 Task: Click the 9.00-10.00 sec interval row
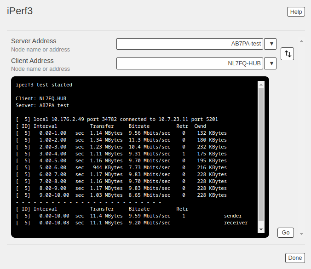[121, 195]
